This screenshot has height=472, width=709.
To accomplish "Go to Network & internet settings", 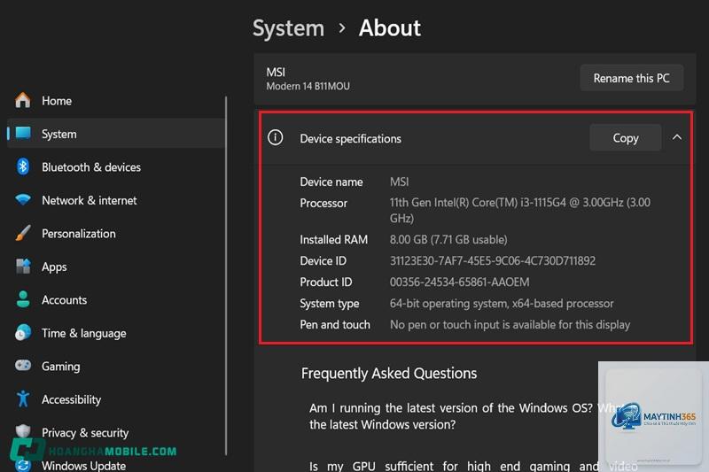I will [x=116, y=200].
